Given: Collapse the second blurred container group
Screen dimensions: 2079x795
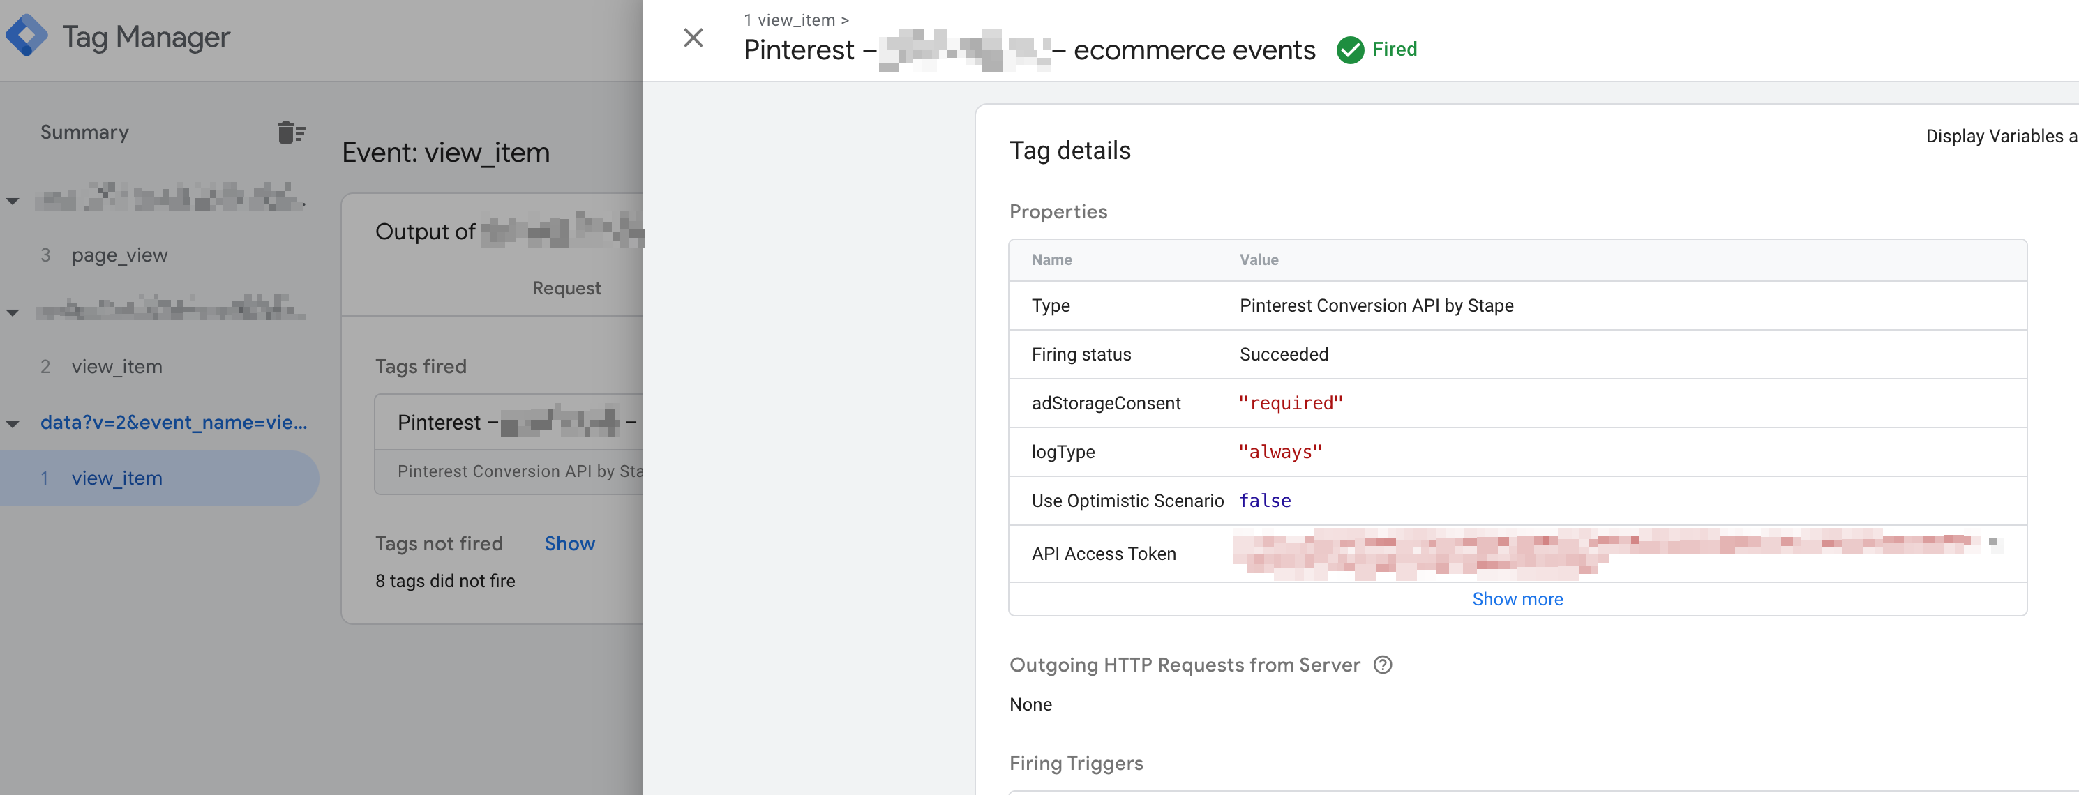Looking at the screenshot, I should tap(13, 312).
